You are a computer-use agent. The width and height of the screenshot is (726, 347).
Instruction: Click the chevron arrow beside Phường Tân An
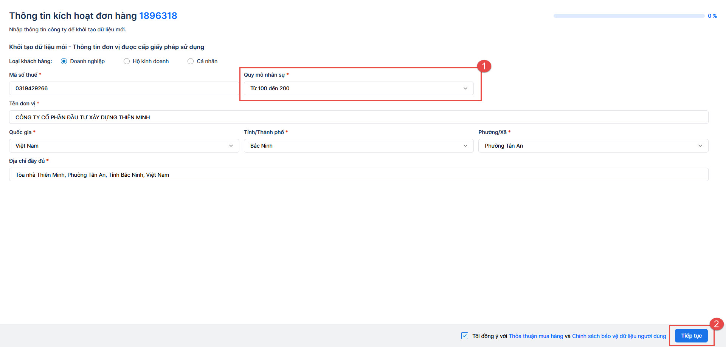pos(700,146)
